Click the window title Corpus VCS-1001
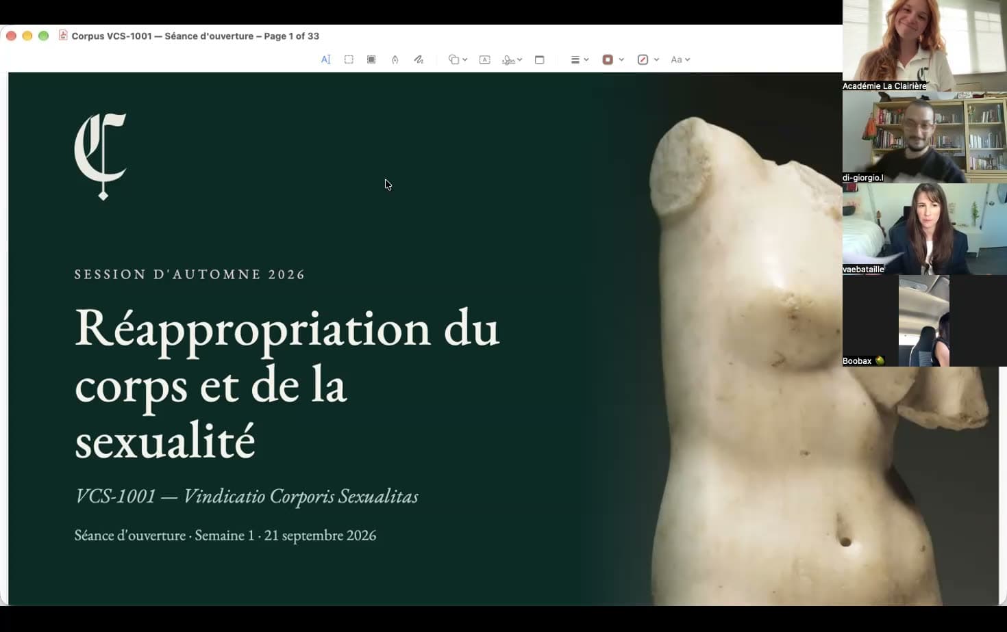This screenshot has height=632, width=1007. (195, 36)
